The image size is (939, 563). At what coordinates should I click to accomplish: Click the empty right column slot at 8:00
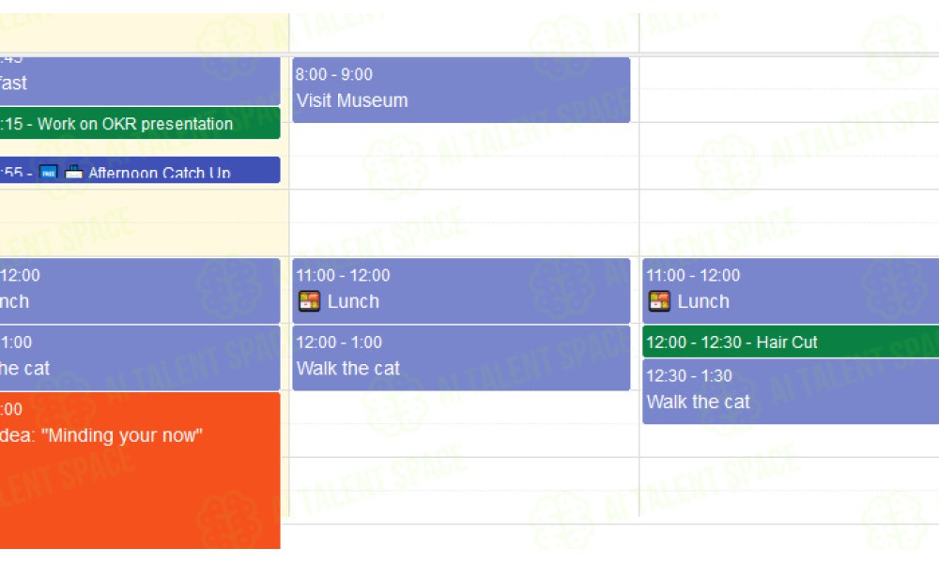click(x=790, y=90)
